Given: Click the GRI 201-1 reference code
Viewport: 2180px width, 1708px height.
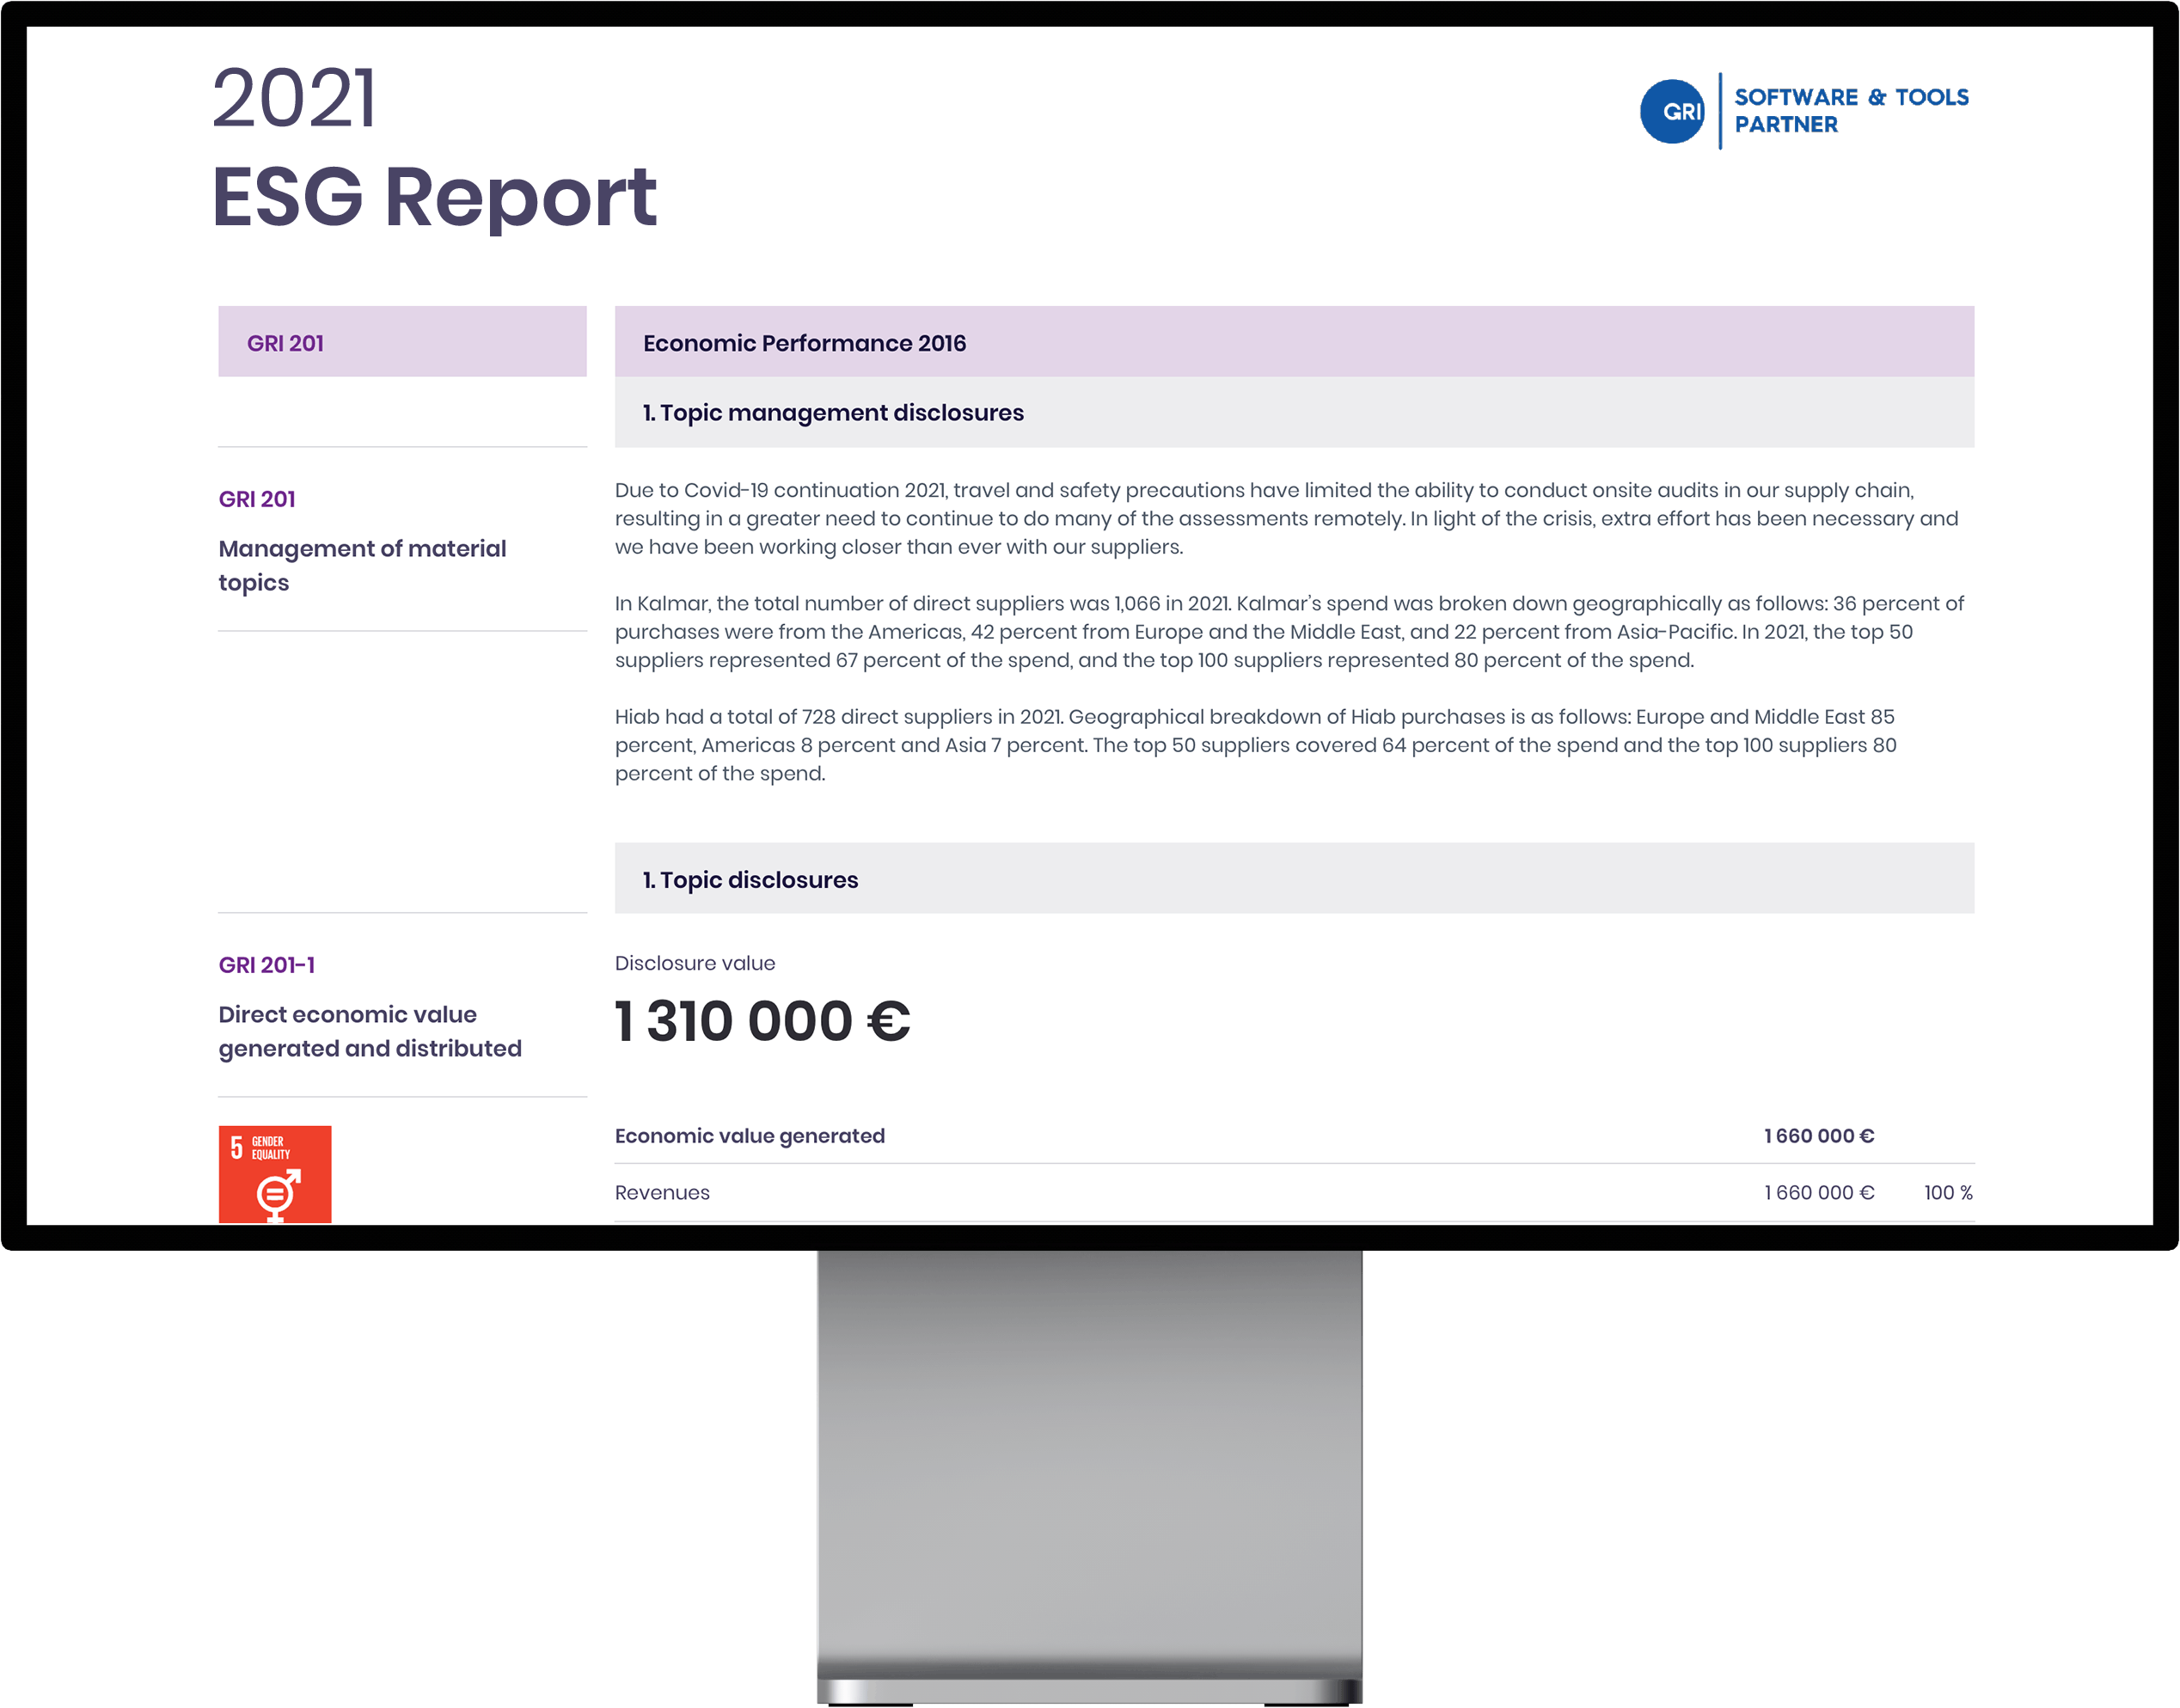Looking at the screenshot, I should pyautogui.click(x=267, y=965).
